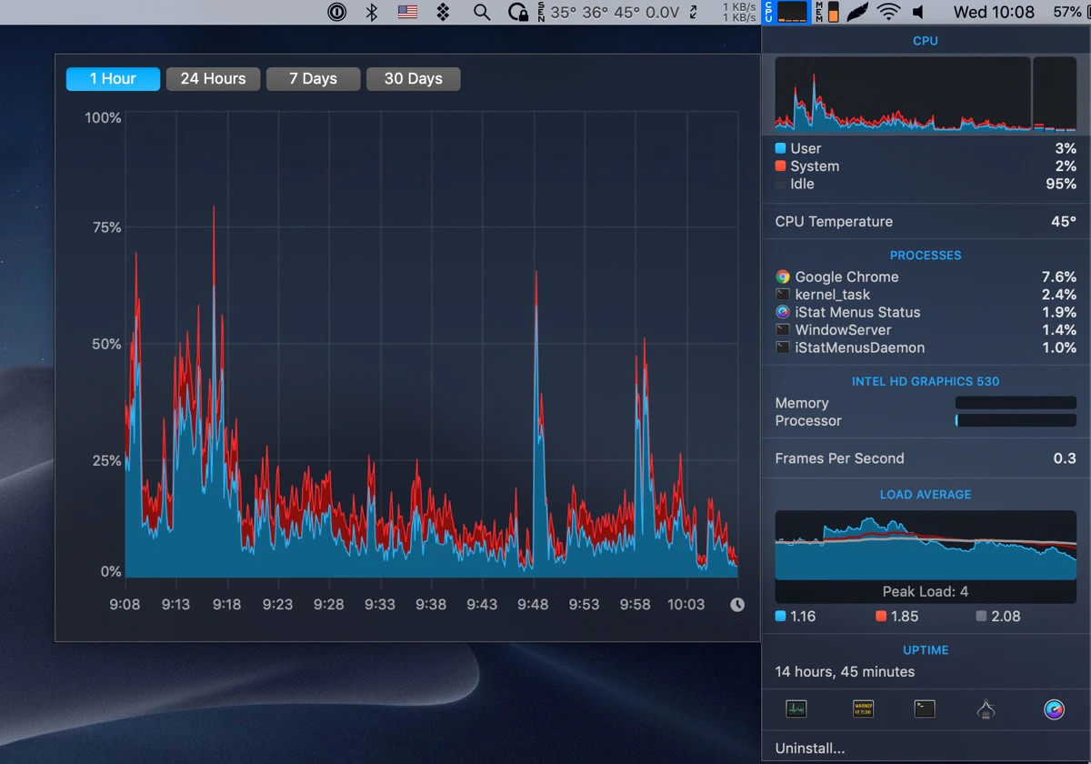
Task: Click the Wi-Fi icon in menu bar
Action: click(x=888, y=12)
